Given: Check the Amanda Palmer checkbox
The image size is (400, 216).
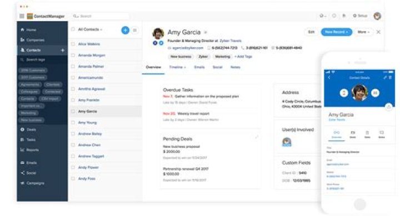Looking at the screenshot, I should click(x=73, y=66).
